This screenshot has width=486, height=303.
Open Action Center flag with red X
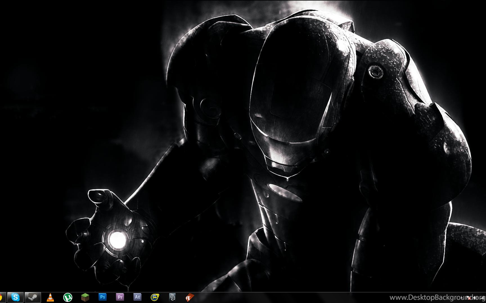pyautogui.click(x=469, y=298)
